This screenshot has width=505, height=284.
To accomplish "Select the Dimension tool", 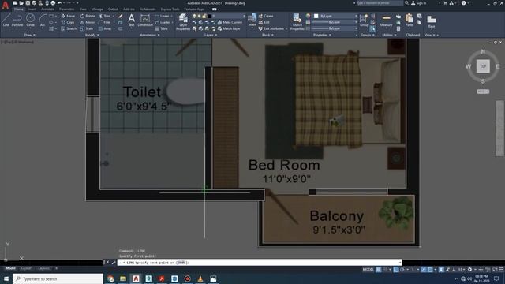I will [x=145, y=20].
